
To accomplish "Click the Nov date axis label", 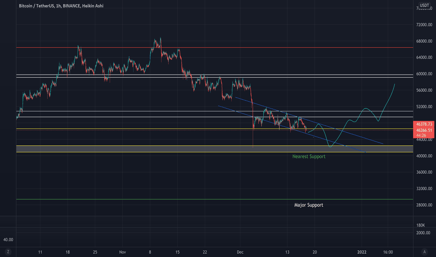I will pyautogui.click(x=123, y=252).
